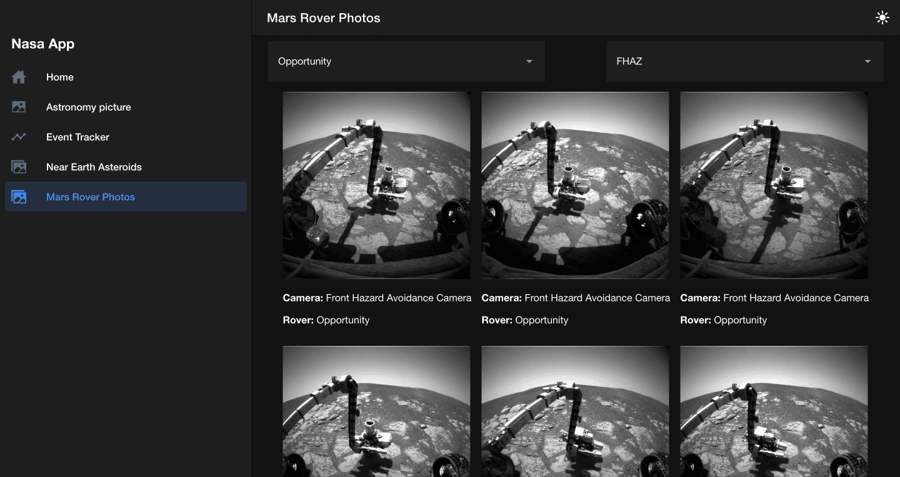Open Event Tracker via its line-chart icon

tap(19, 137)
